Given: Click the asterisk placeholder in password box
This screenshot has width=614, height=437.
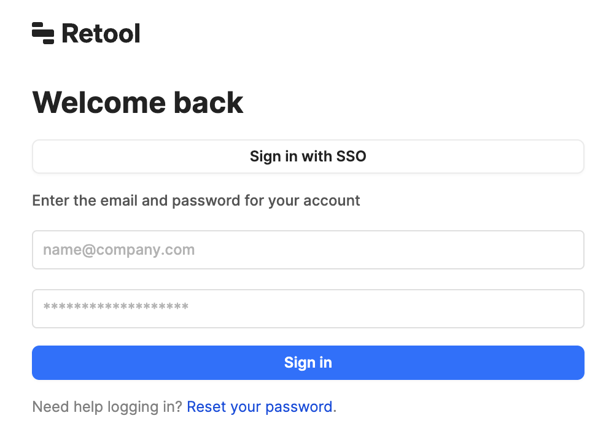Looking at the screenshot, I should tap(116, 307).
